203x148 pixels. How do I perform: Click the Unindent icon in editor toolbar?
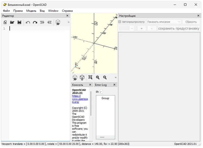(x=42, y=22)
